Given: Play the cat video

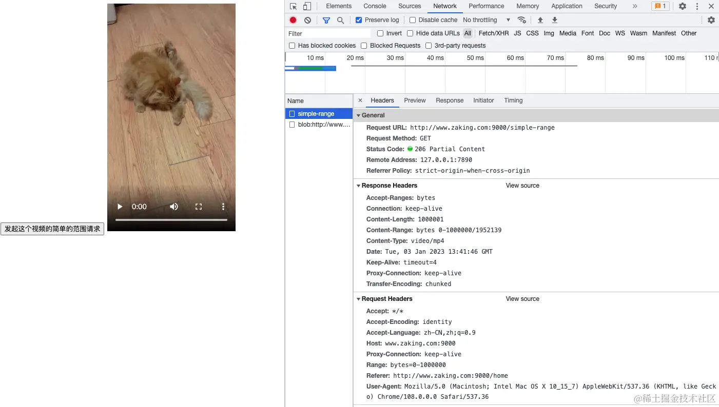Looking at the screenshot, I should (120, 207).
